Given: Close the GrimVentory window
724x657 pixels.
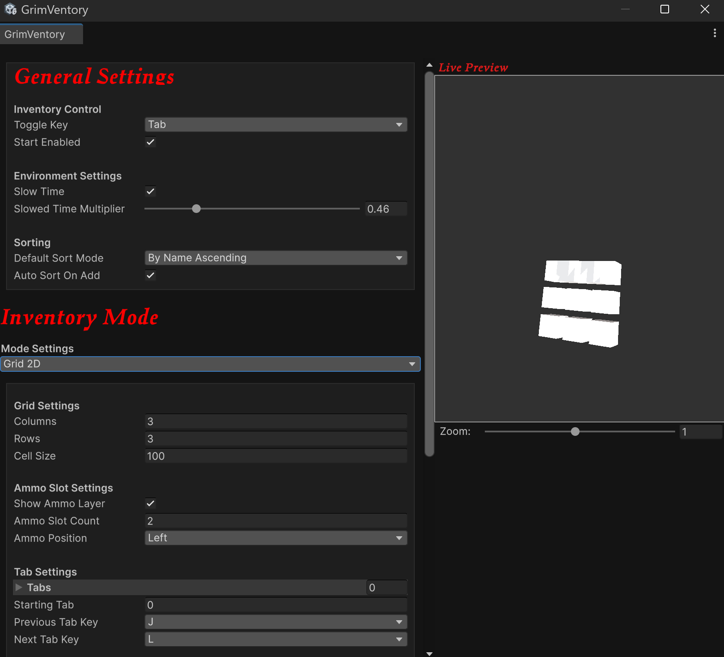Looking at the screenshot, I should point(705,9).
